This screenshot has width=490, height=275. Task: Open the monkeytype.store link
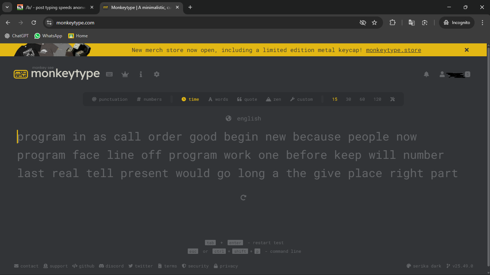tap(393, 50)
